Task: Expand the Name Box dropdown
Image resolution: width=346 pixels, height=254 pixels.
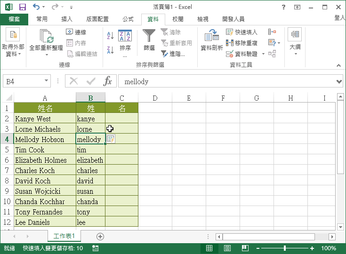Action: tap(46, 80)
